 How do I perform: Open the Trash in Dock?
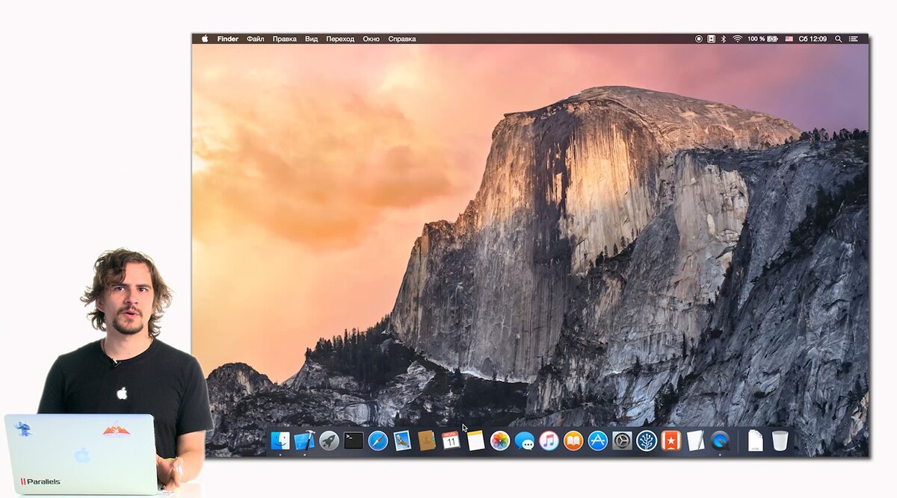(x=780, y=441)
